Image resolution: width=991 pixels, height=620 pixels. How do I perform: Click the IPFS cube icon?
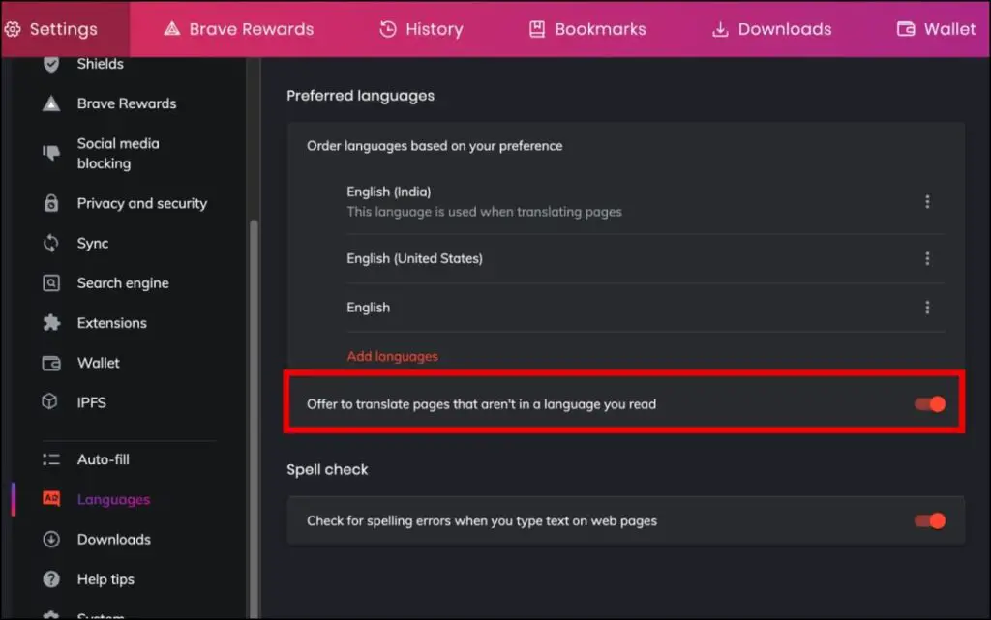(50, 402)
